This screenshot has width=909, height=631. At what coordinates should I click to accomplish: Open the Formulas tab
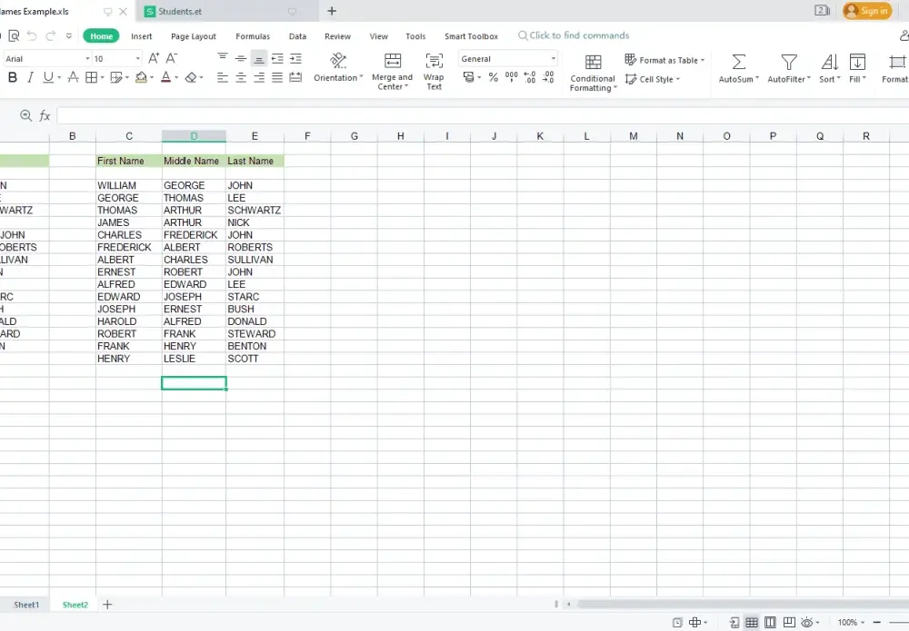[253, 36]
